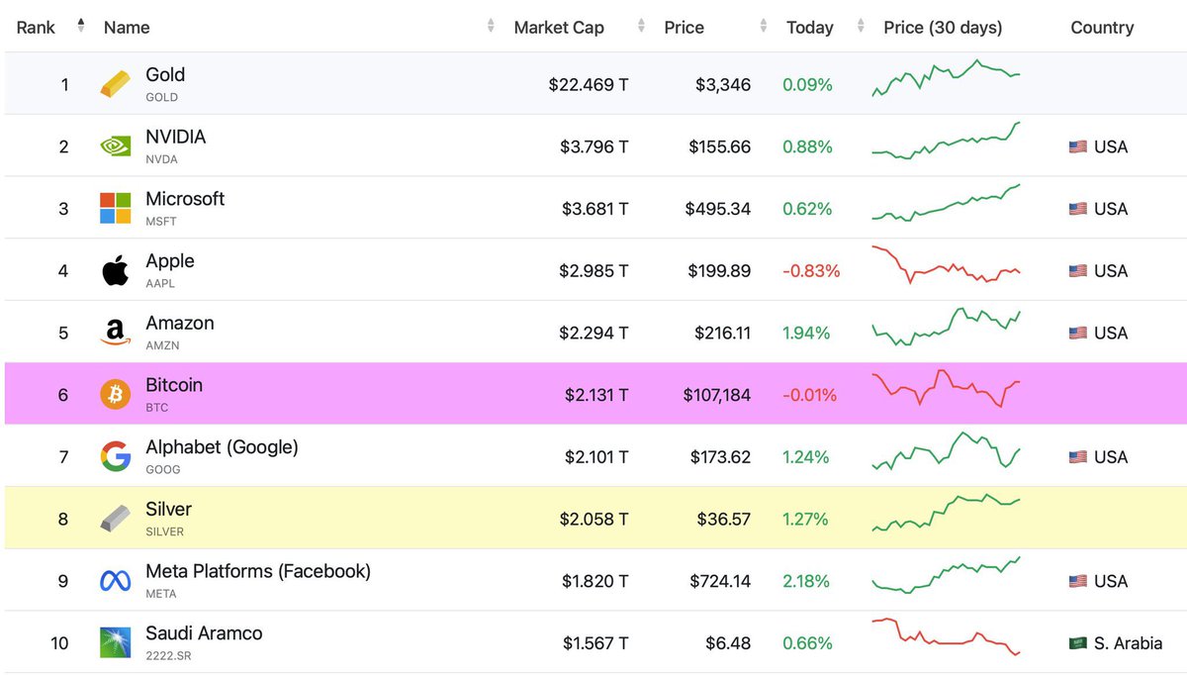Screen dimensions: 1187x675
Task: Sort the table by the Name column arrows
Action: tap(491, 27)
